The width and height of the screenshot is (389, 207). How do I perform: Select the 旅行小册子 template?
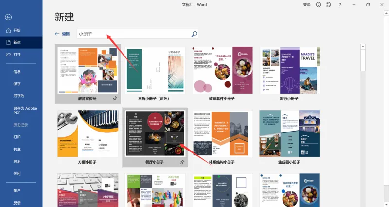coord(290,70)
